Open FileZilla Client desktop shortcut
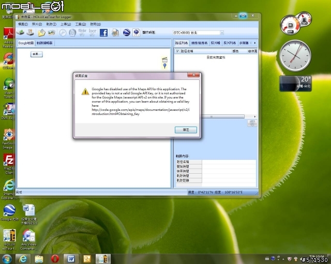Image resolution: width=331 pixels, height=264 pixels. [8, 164]
